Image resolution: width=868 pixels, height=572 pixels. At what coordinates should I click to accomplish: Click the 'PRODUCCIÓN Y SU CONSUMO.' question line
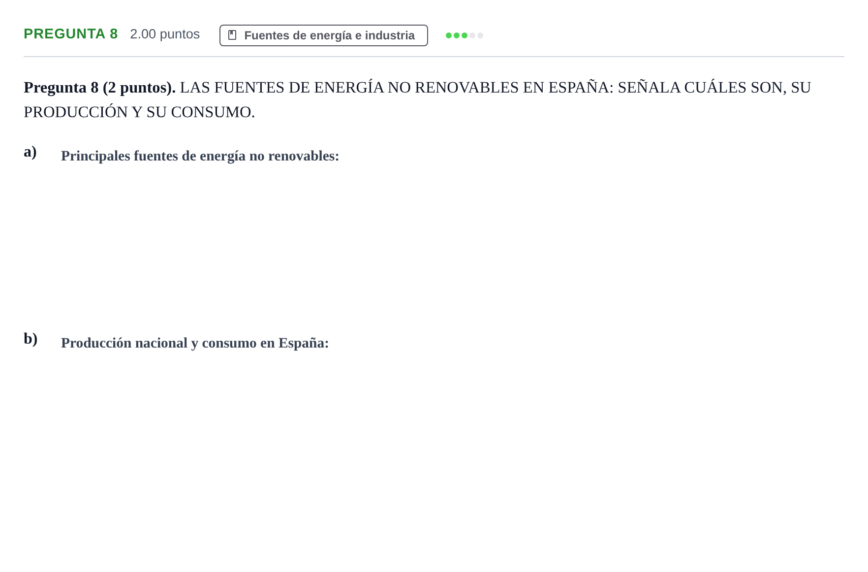click(139, 112)
